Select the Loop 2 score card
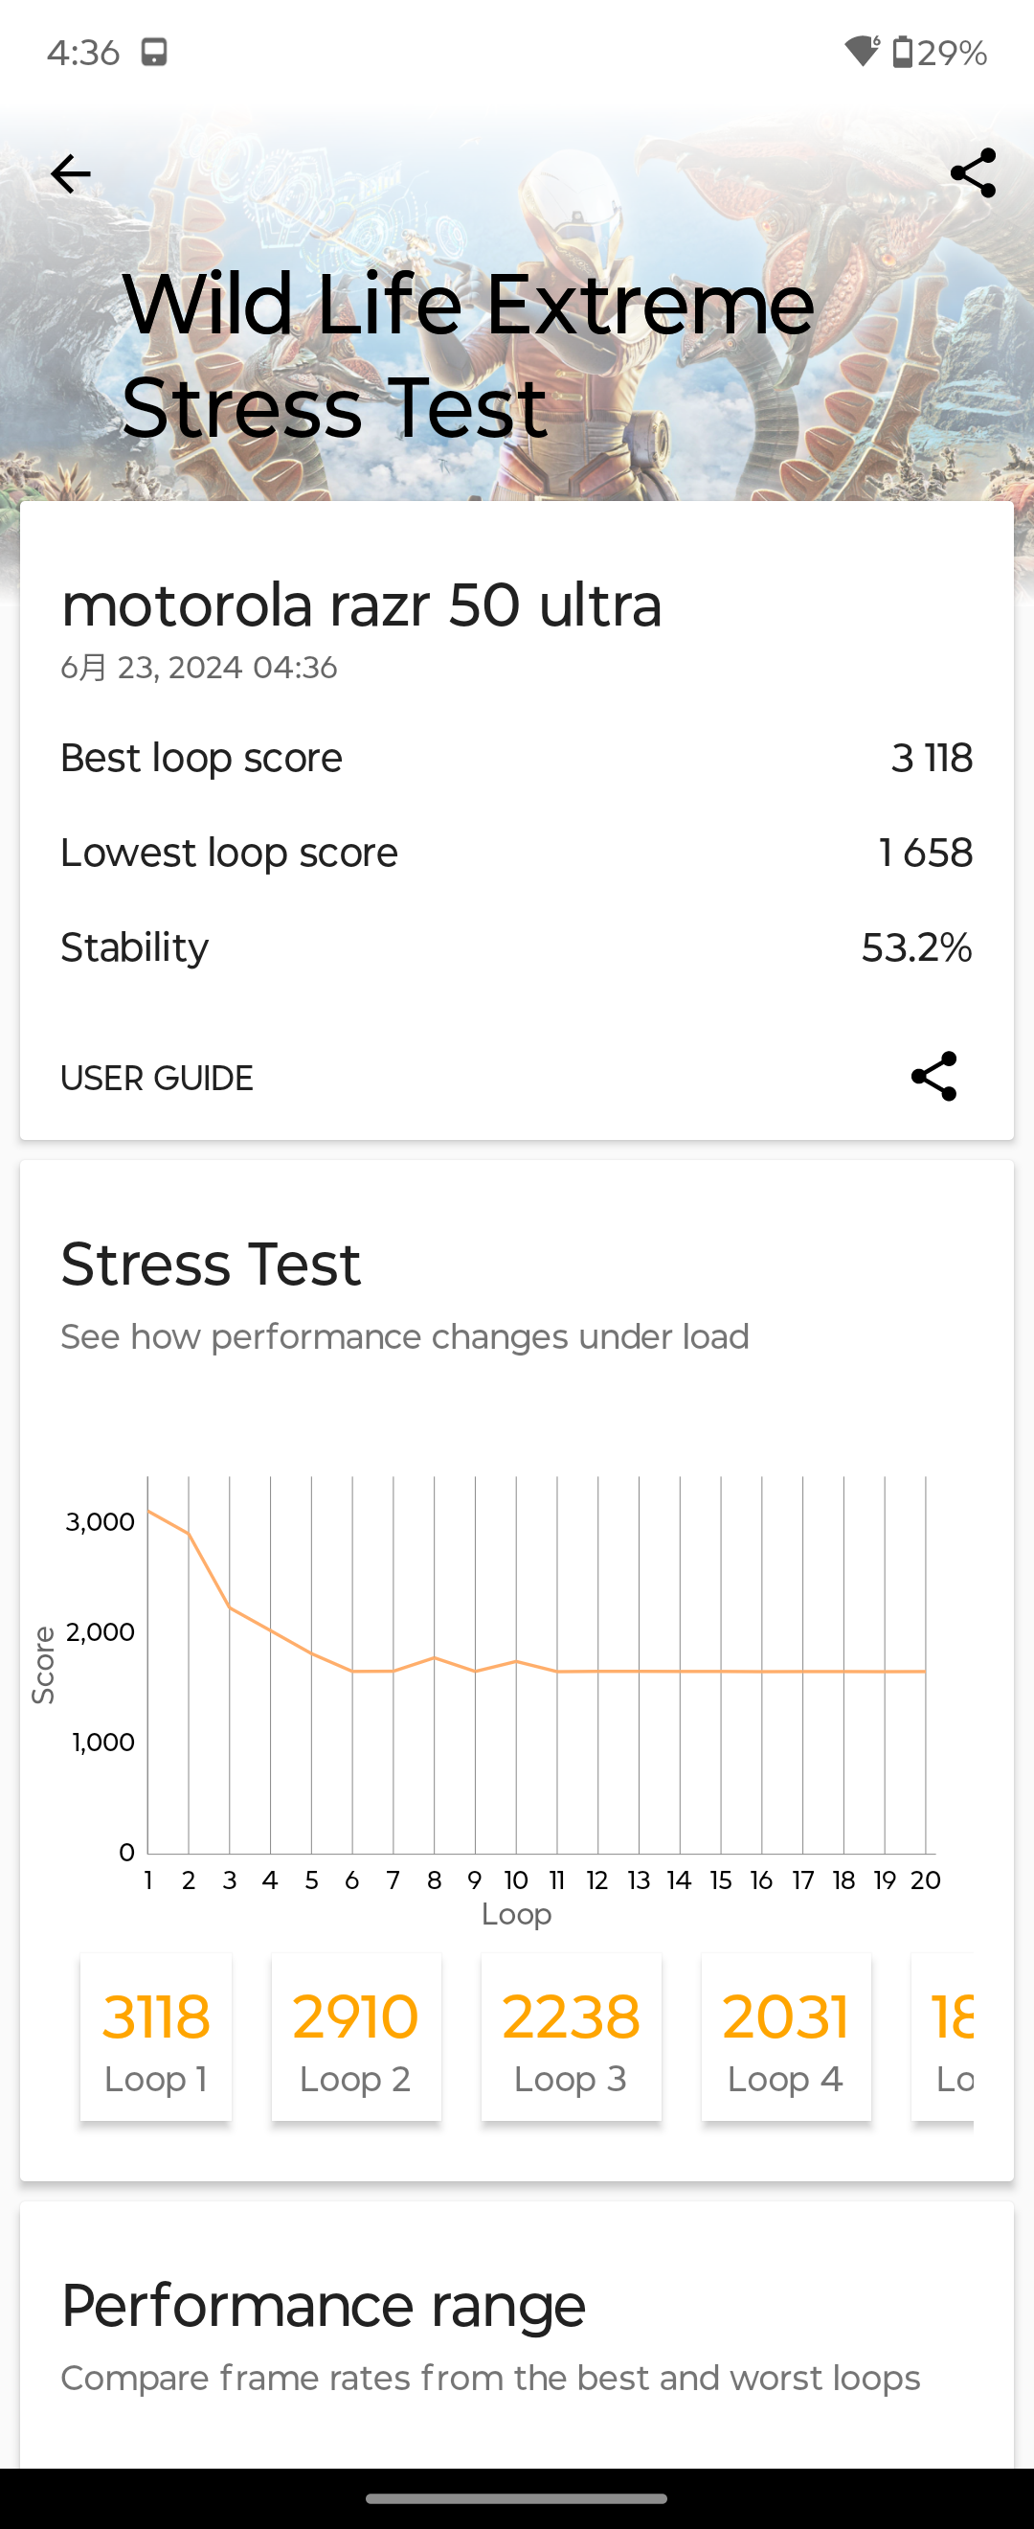The image size is (1034, 2529). [x=355, y=2038]
